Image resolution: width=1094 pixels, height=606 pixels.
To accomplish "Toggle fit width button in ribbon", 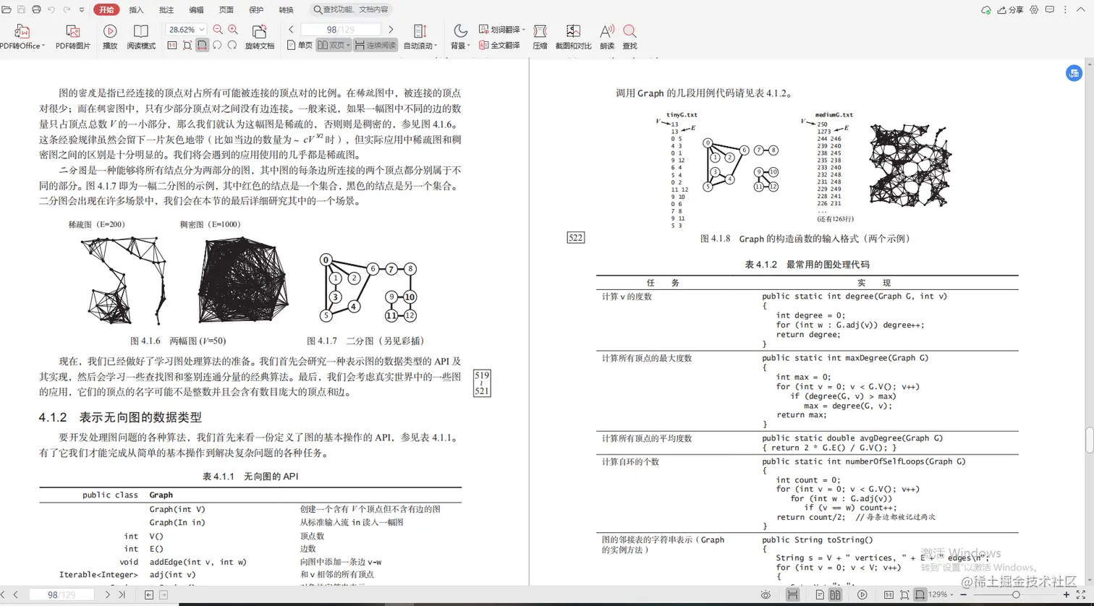I will point(202,45).
